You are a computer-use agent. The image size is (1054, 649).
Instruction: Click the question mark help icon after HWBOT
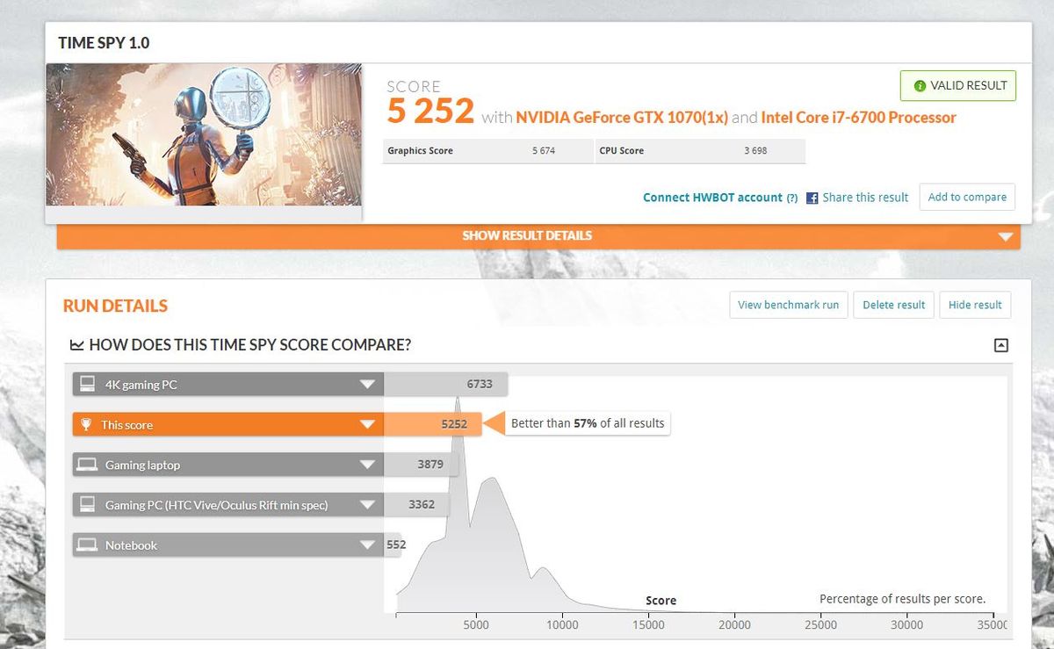coord(791,198)
